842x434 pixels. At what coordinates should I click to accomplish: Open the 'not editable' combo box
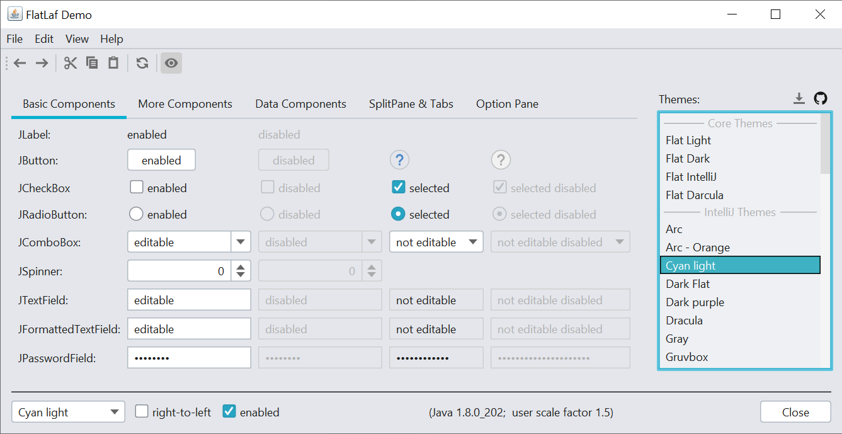point(436,242)
